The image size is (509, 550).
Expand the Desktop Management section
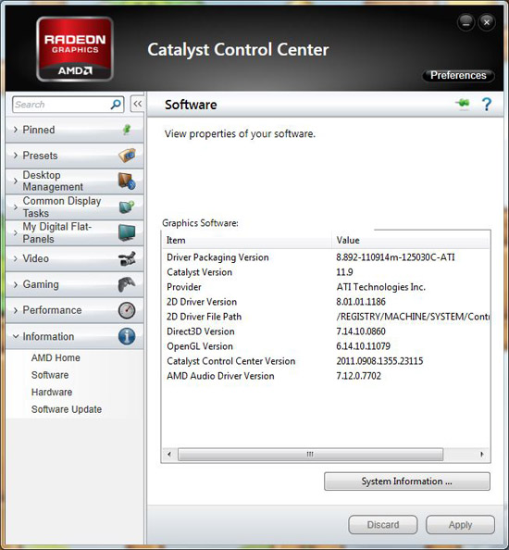coord(75,181)
